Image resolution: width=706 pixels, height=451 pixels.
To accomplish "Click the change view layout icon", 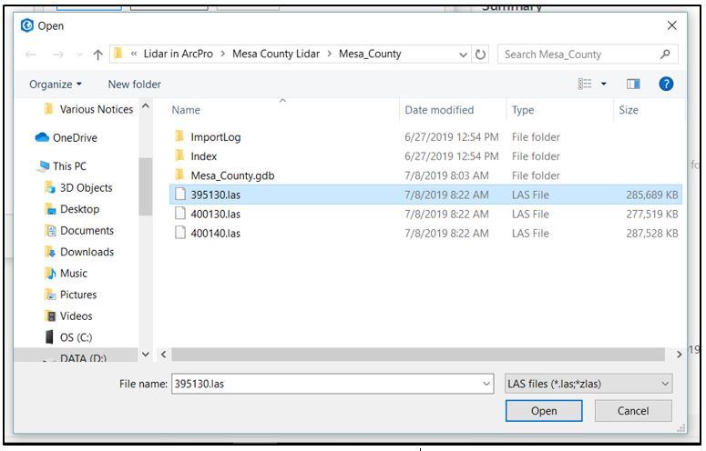I will tap(586, 84).
